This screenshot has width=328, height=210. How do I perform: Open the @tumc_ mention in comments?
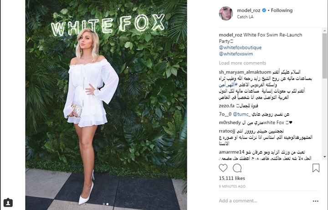(241, 114)
